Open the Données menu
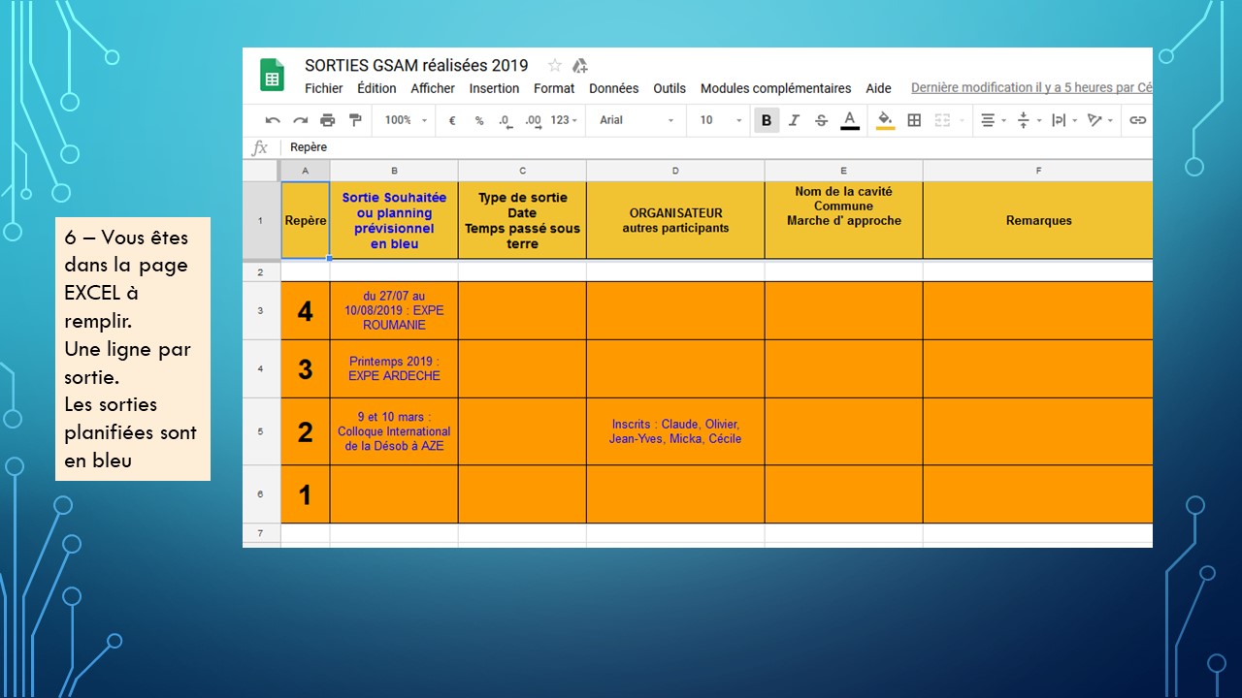The image size is (1242, 698). coord(614,88)
